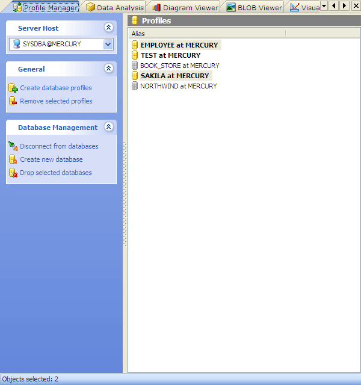The image size is (361, 385).
Task: Click the gray NORTHWIND database icon
Action: 135,86
